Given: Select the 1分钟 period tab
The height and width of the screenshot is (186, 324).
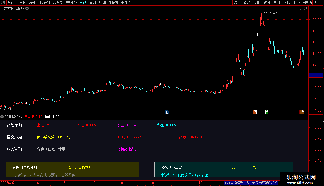Looking at the screenshot, I should (22, 3).
